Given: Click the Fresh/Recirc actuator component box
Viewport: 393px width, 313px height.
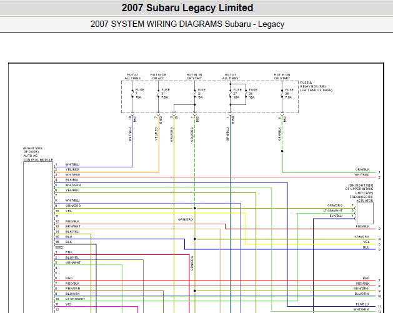Looking at the screenshot, I should [x=365, y=213].
